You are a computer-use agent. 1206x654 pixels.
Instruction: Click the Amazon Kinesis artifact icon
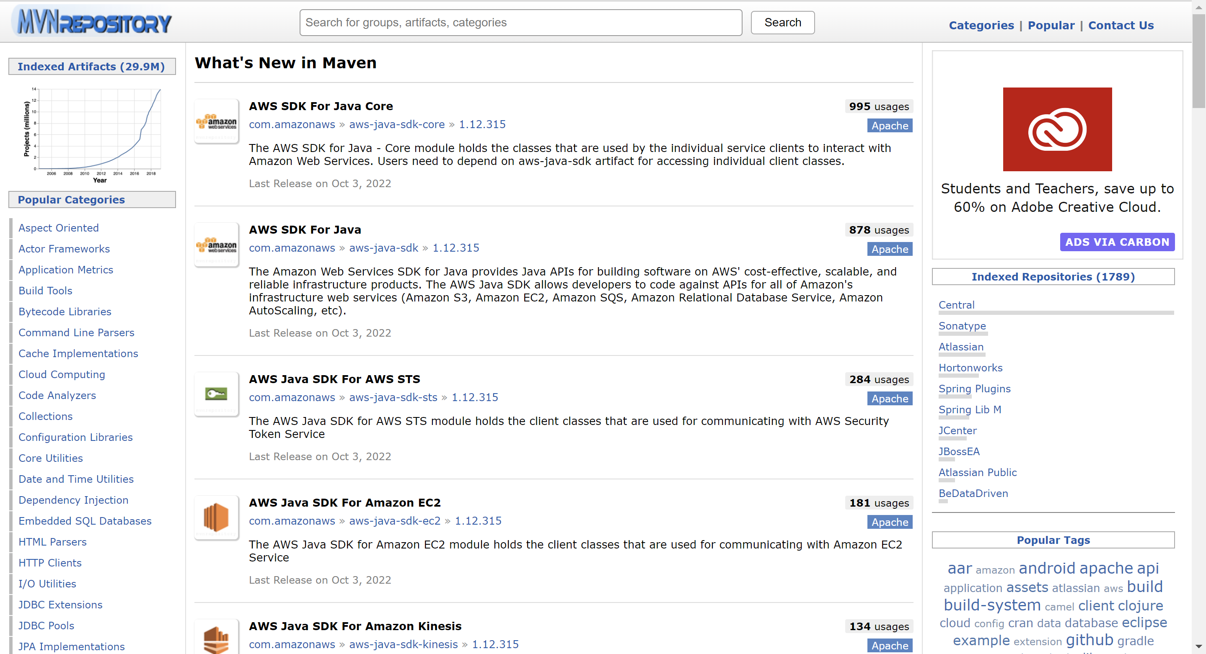(216, 639)
